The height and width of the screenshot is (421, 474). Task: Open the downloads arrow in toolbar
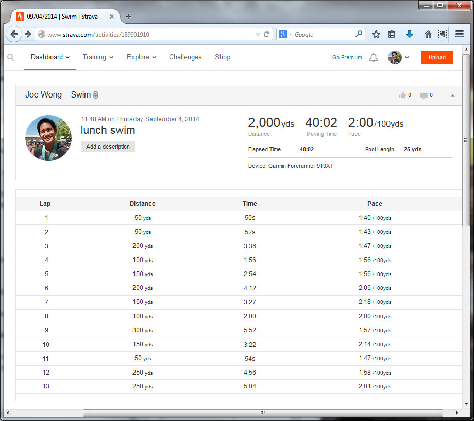(410, 34)
